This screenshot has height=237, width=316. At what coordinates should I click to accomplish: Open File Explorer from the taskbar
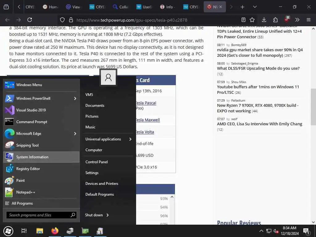[x=40, y=231]
